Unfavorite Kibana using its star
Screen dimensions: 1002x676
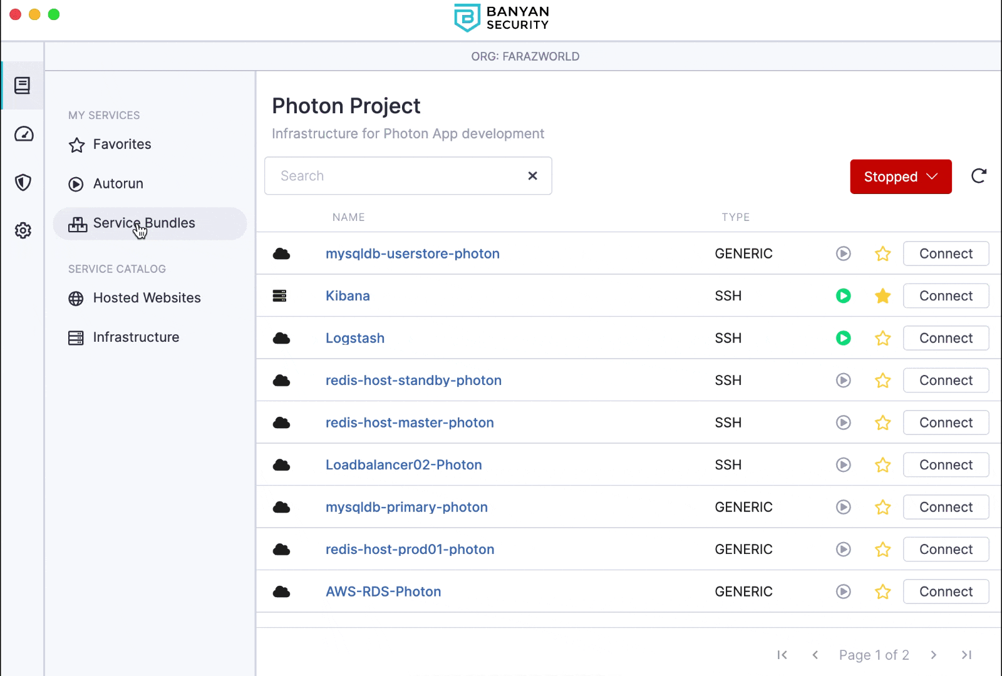click(883, 295)
